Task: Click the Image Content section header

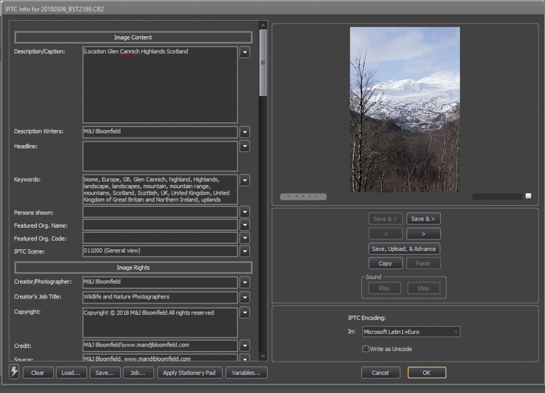Action: coord(133,37)
